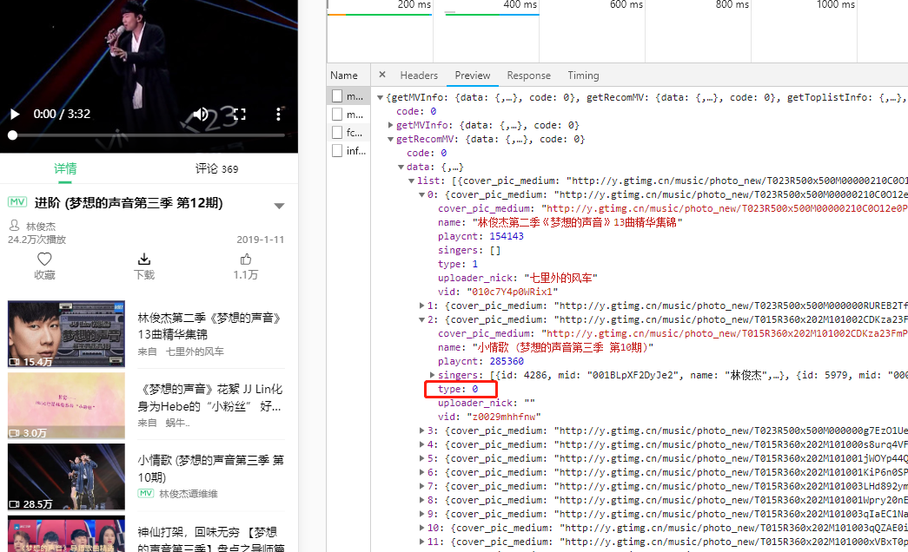Collapse the list array node
The width and height of the screenshot is (908, 552).
coord(411,181)
